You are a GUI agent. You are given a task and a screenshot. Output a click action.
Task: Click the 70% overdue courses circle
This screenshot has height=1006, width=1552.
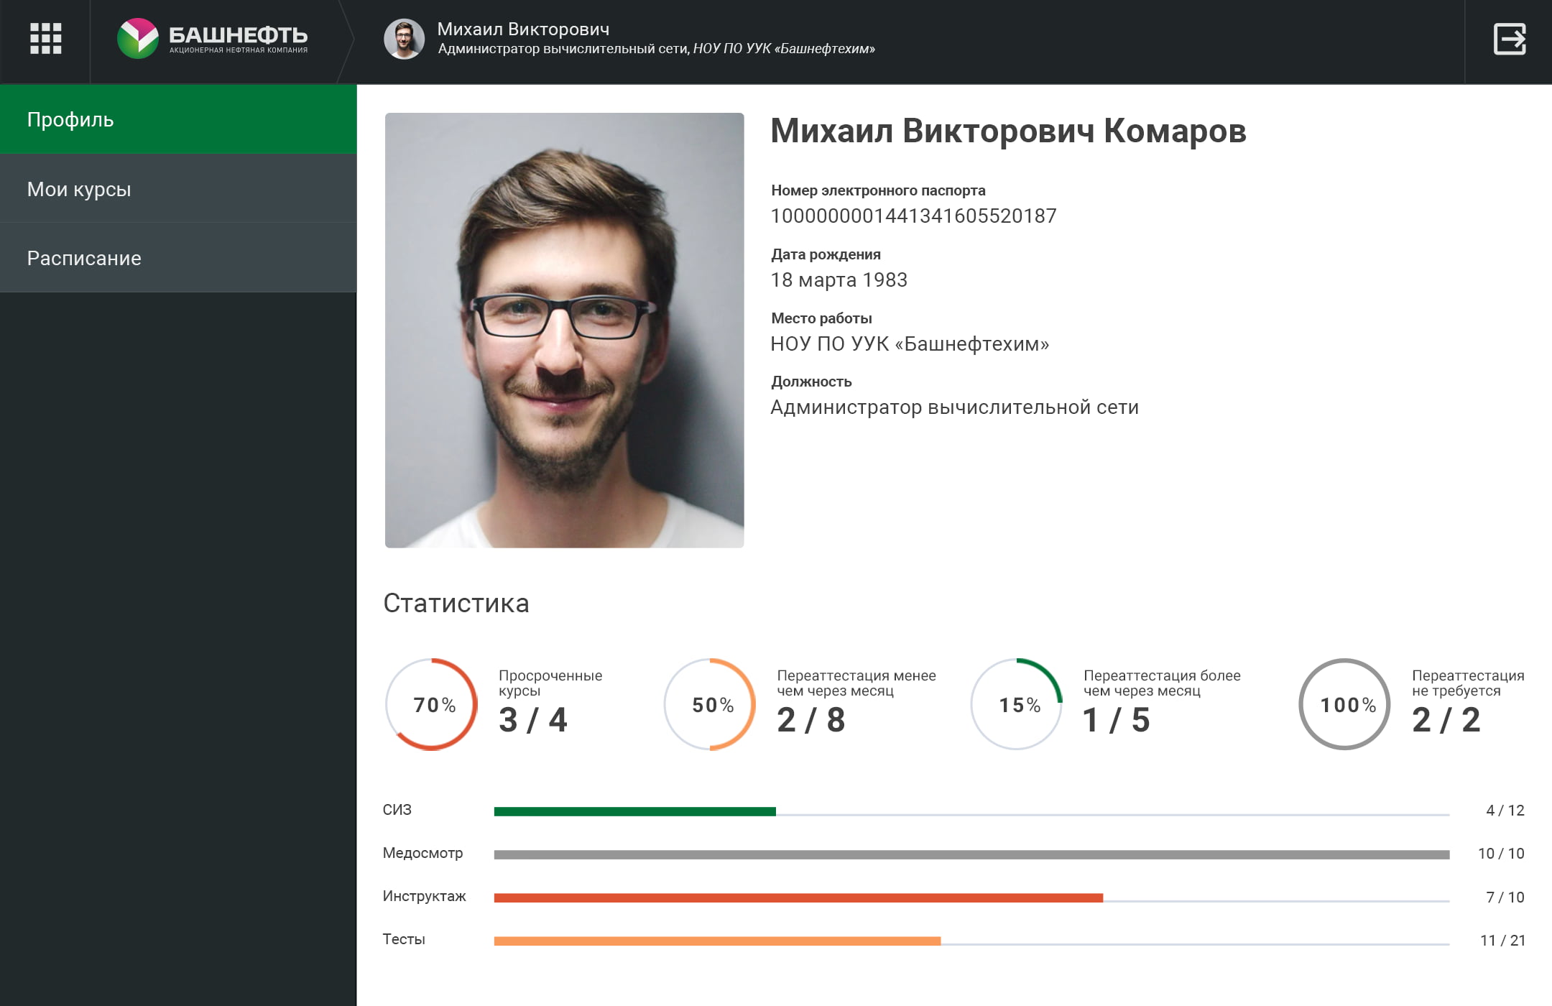pos(433,704)
